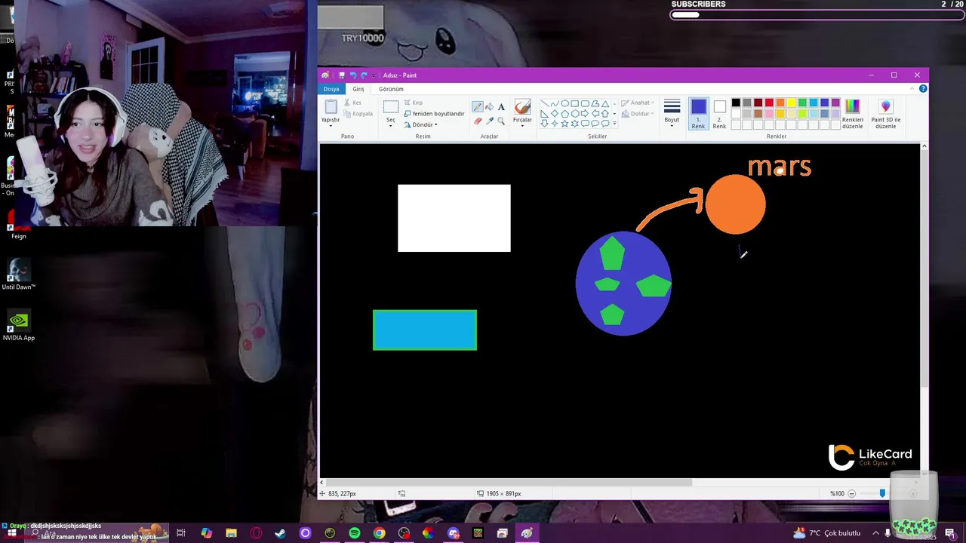Open the Boyut size dropdown

(672, 113)
